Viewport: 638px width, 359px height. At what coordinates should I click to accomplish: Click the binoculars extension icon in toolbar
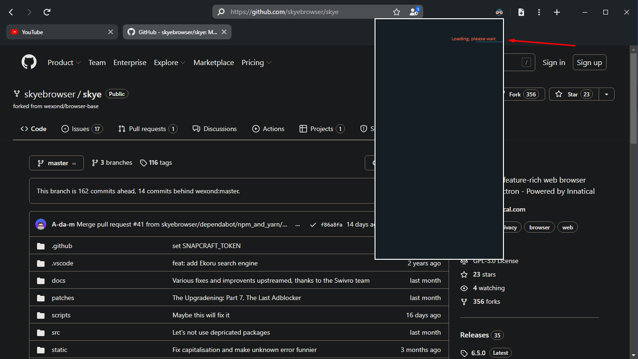coord(499,12)
